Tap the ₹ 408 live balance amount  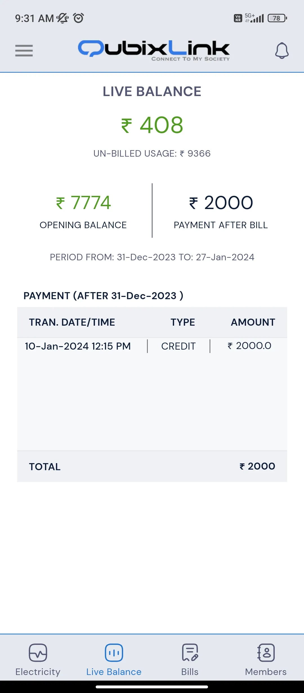click(x=152, y=125)
